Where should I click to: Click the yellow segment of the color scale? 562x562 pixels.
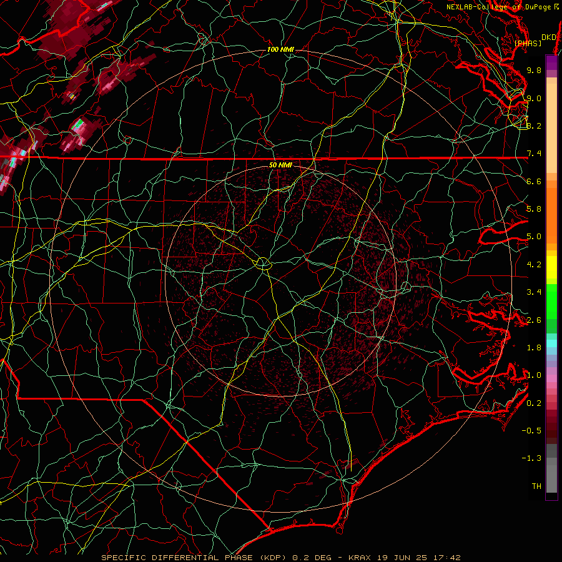pyautogui.click(x=551, y=267)
